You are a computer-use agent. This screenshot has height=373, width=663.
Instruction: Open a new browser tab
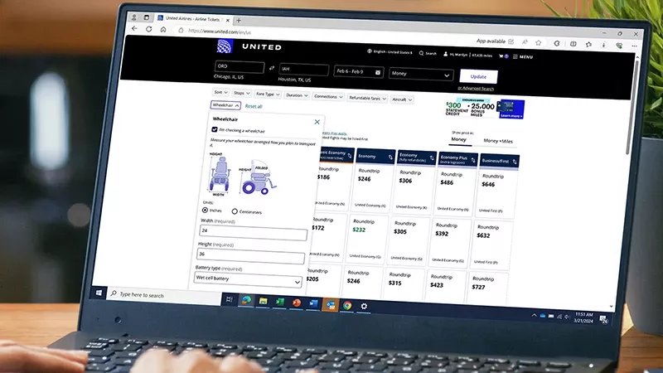pos(239,20)
